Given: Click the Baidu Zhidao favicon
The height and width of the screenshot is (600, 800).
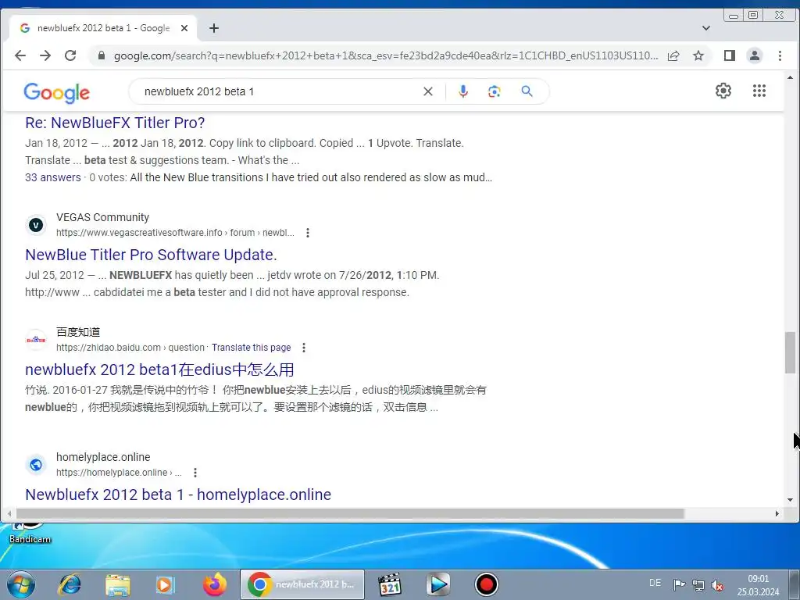Looking at the screenshot, I should click(x=36, y=340).
